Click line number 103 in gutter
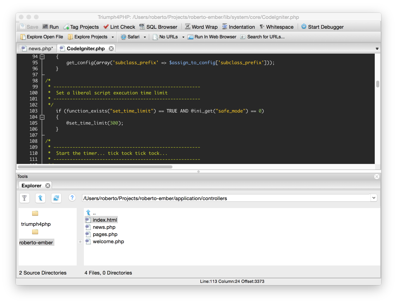Viewport: 397px width, 304px height. (x=33, y=111)
